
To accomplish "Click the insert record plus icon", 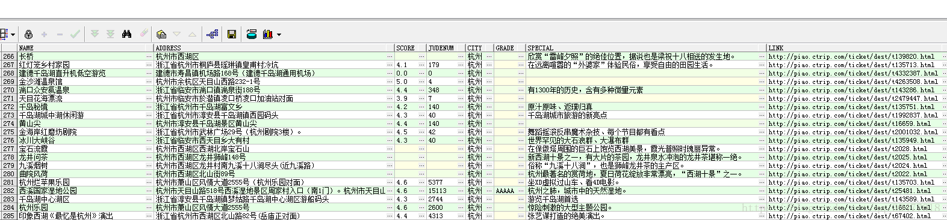I will click(44, 34).
